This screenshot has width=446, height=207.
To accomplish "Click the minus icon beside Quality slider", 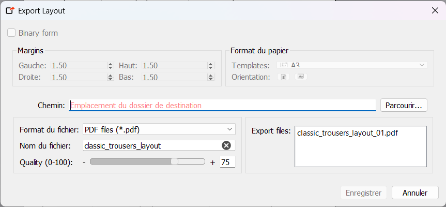I will coord(84,162).
